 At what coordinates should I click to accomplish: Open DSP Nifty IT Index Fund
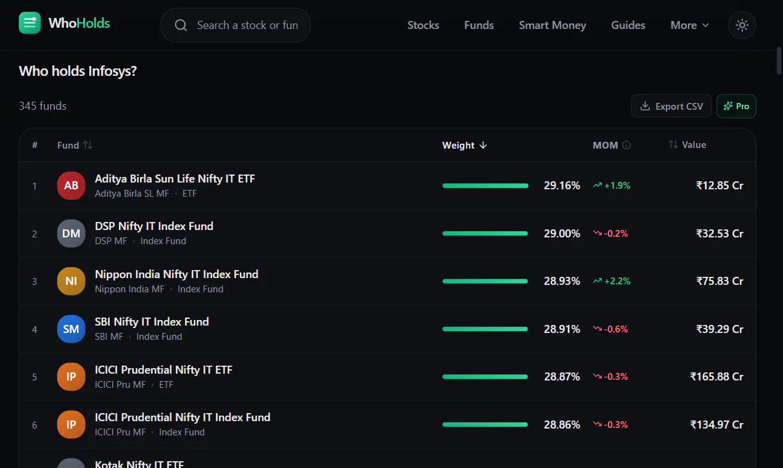point(154,226)
